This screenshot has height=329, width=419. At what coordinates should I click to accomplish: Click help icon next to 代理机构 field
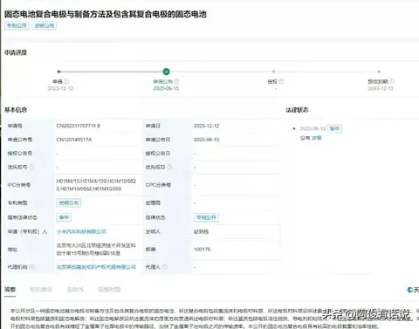[31, 267]
